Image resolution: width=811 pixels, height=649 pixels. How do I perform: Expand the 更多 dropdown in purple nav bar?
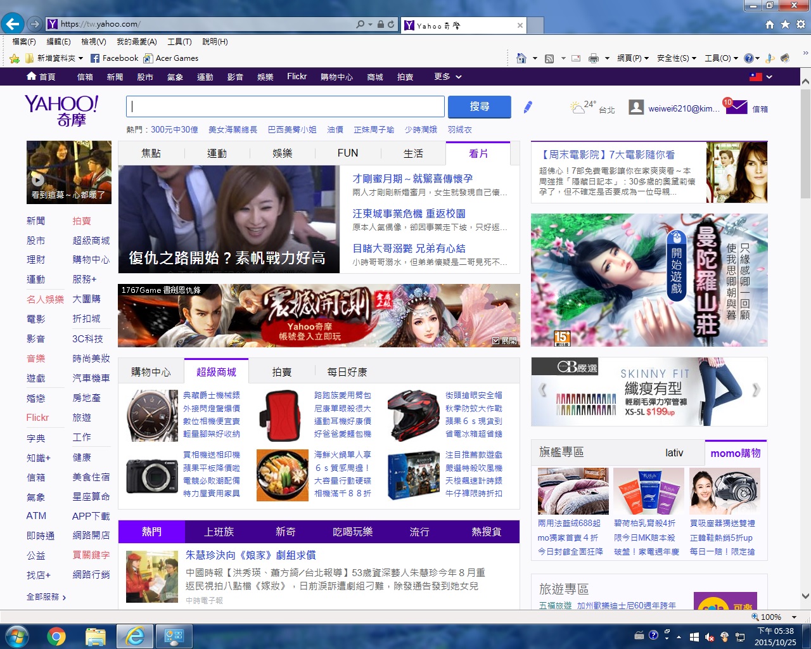(448, 77)
